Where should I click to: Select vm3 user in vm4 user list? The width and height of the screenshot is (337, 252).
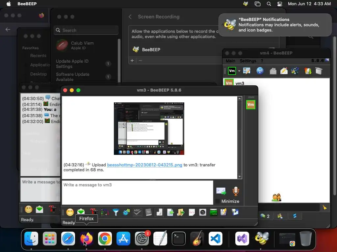[277, 83]
